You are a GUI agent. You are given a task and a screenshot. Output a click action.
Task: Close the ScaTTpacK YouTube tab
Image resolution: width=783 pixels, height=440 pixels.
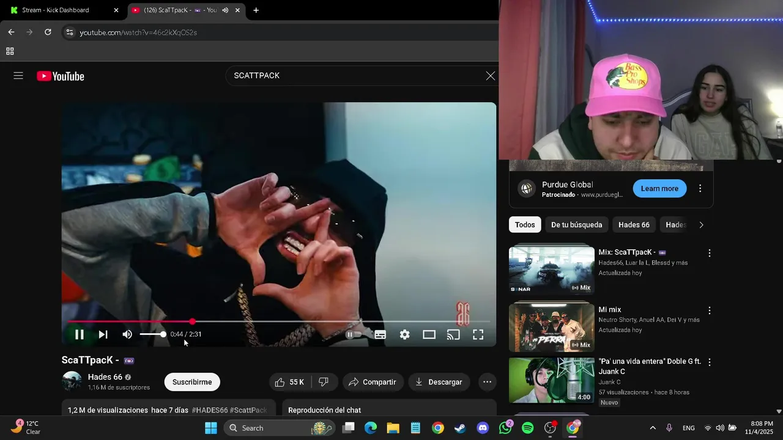click(237, 10)
